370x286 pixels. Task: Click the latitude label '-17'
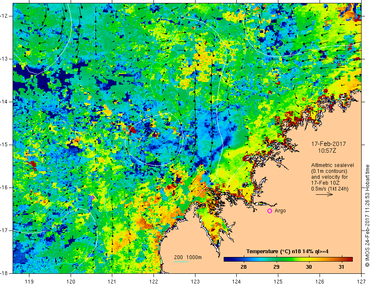point(4,230)
